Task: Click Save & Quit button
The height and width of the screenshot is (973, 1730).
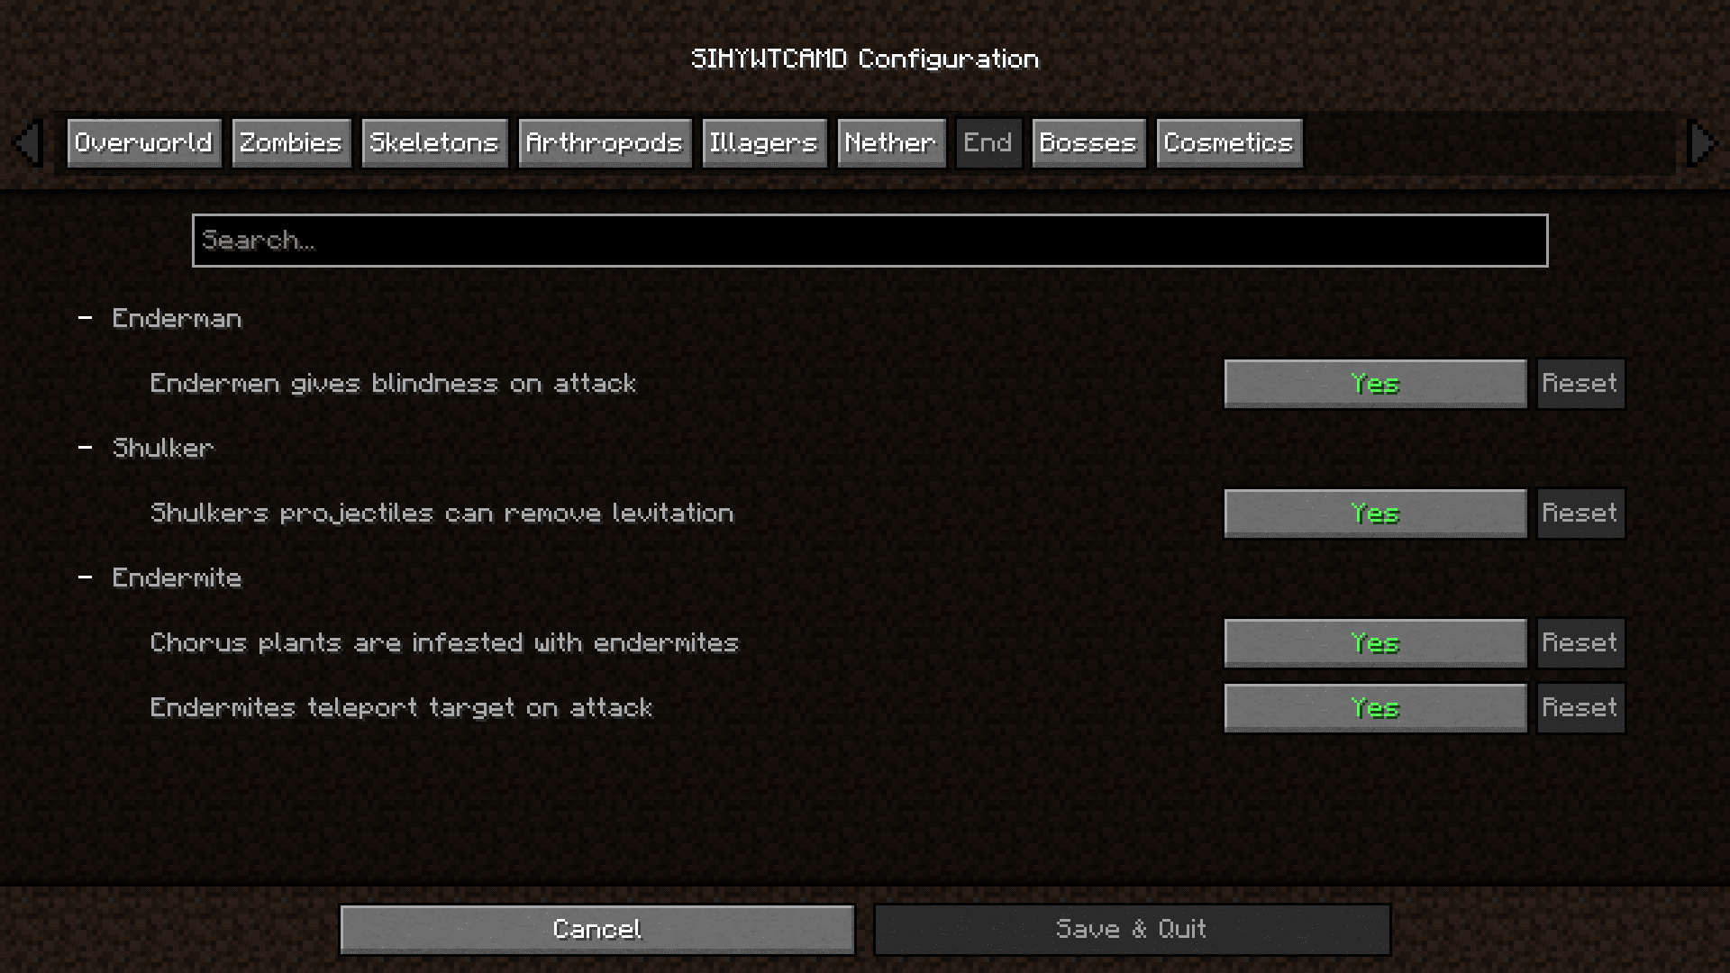Action: click(1130, 928)
